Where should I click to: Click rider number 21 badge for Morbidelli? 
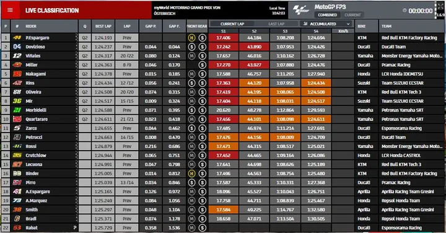tap(17, 110)
